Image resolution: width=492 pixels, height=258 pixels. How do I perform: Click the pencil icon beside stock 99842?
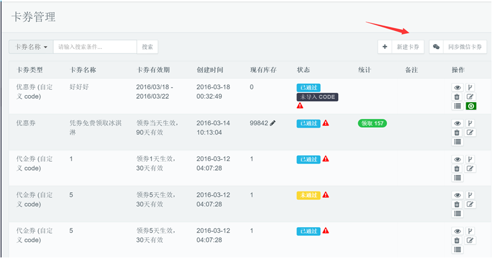pos(273,123)
